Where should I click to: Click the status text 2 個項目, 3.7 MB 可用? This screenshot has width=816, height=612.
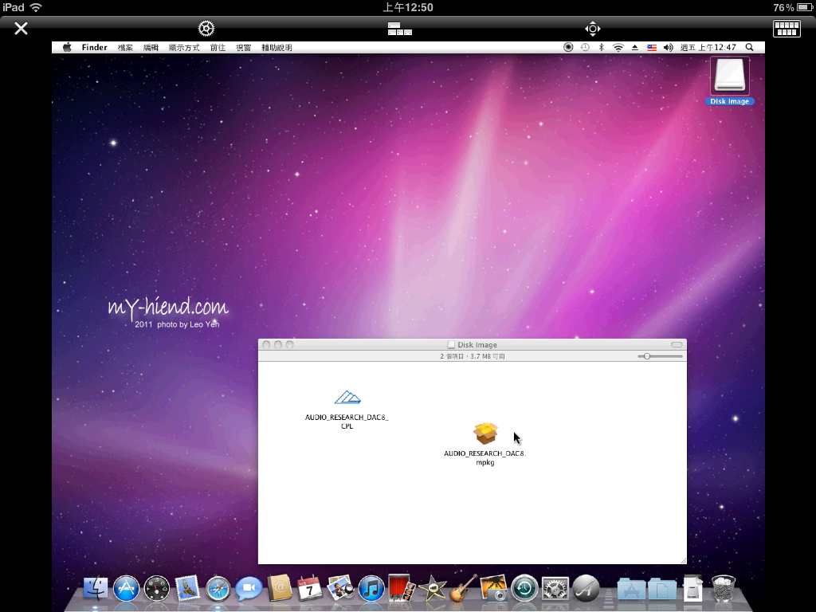[x=473, y=356]
